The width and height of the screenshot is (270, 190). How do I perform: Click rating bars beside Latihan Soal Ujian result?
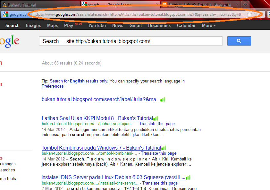click(x=156, y=118)
